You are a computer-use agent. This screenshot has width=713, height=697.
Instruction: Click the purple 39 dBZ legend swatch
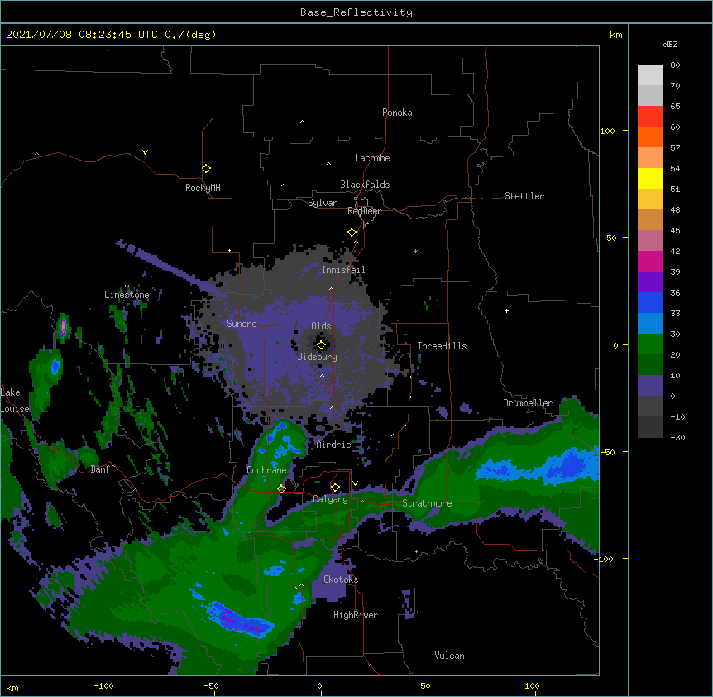pos(650,282)
